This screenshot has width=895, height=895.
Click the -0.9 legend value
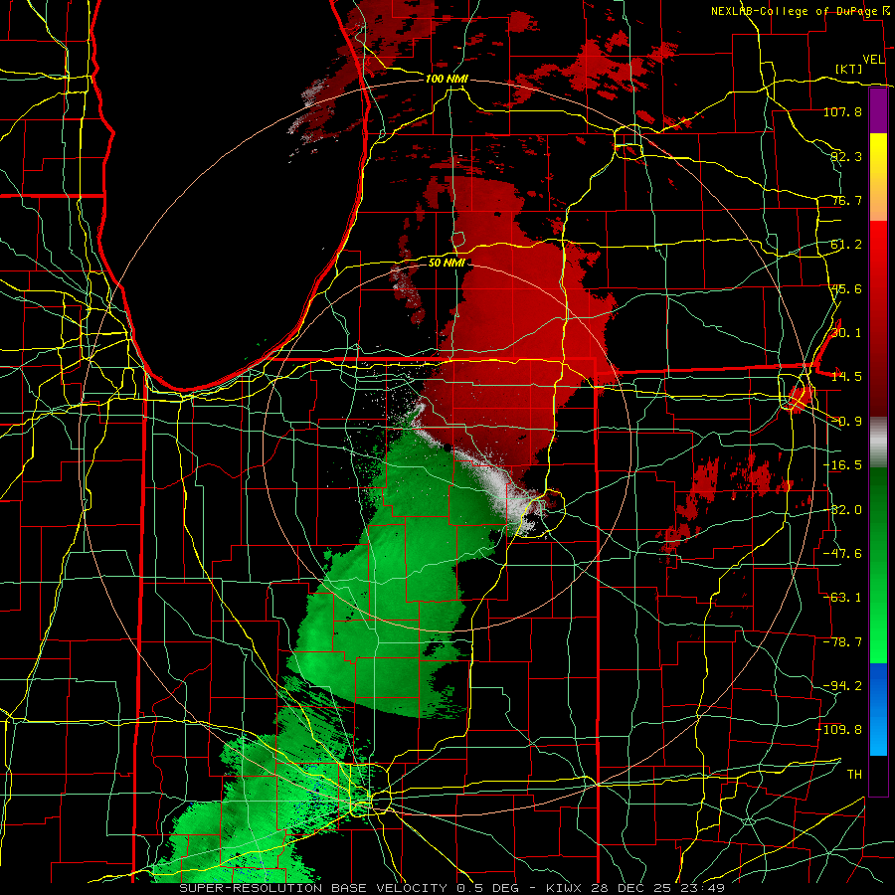(846, 422)
